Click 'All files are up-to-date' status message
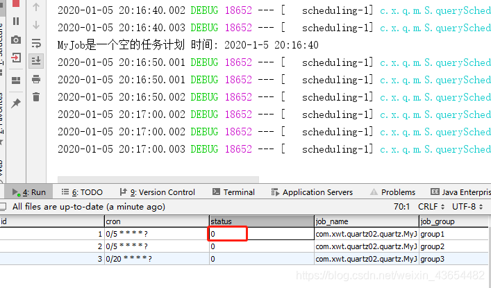The width and height of the screenshot is (491, 288). (x=89, y=207)
